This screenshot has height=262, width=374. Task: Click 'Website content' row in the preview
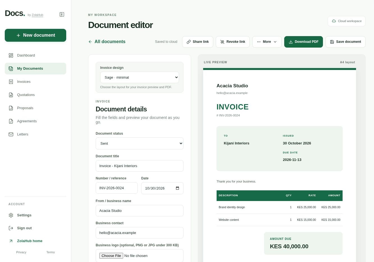tap(279, 220)
